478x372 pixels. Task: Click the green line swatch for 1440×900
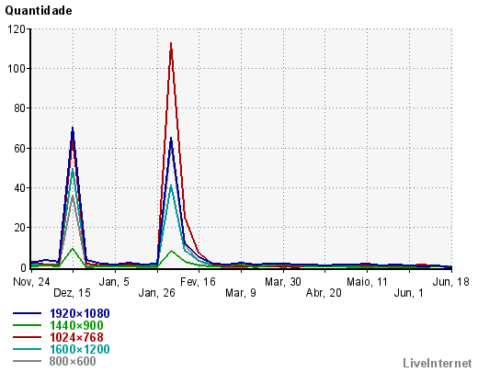[27, 325]
